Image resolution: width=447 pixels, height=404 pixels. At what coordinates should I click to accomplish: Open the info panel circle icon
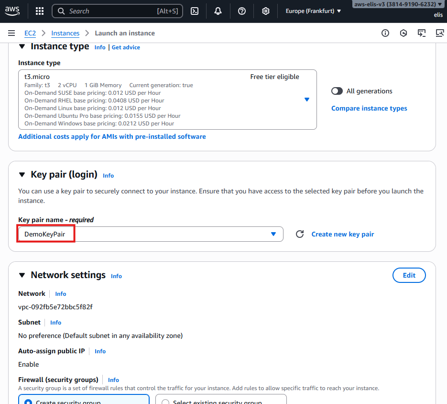[x=385, y=33]
